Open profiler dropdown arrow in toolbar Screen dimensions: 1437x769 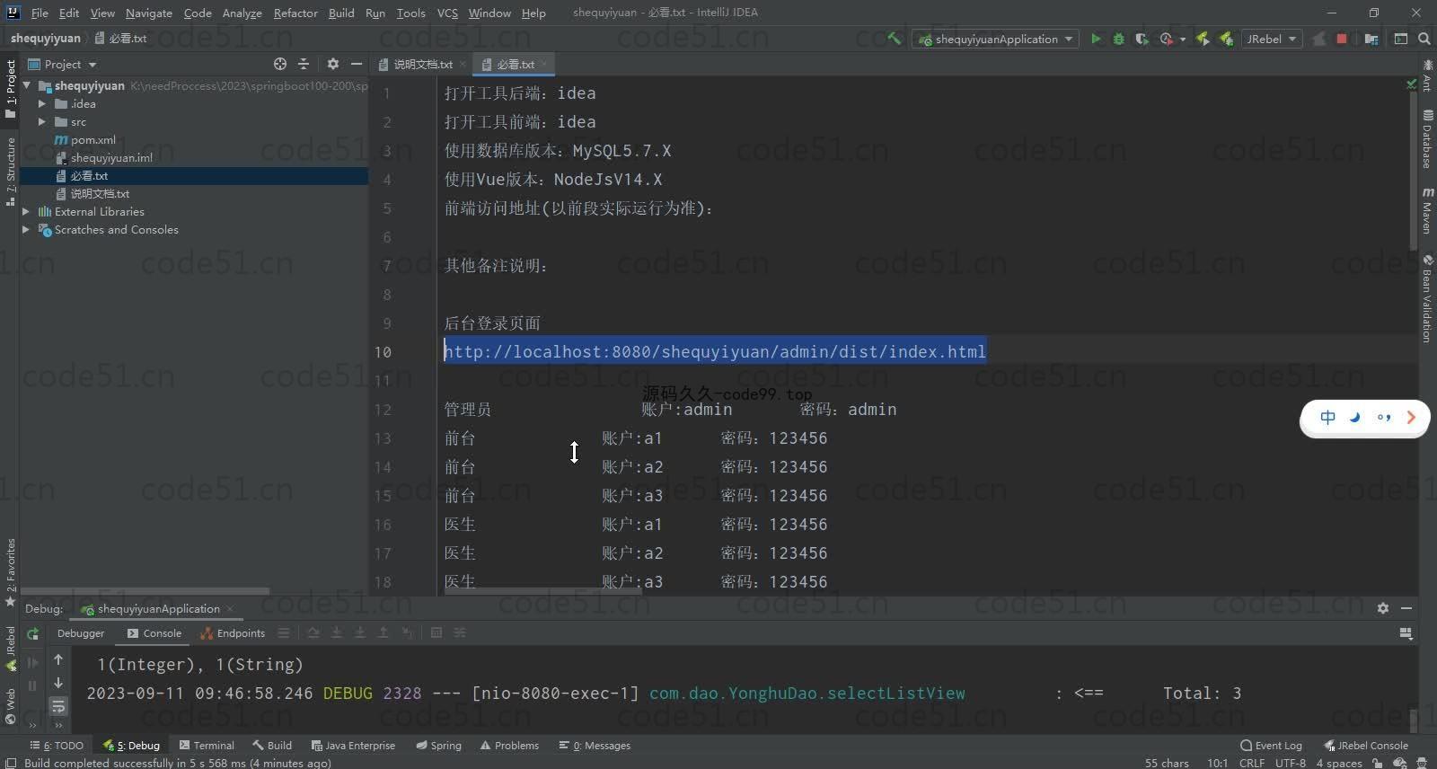coord(1183,40)
